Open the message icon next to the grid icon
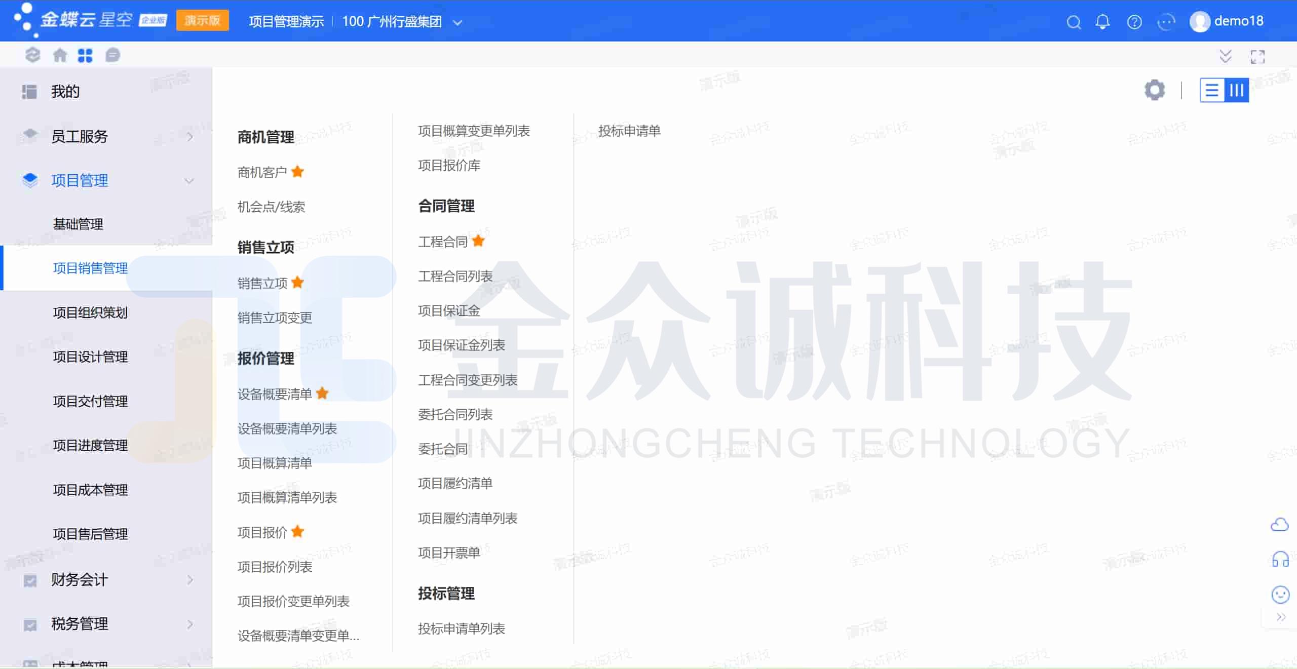 pyautogui.click(x=112, y=55)
